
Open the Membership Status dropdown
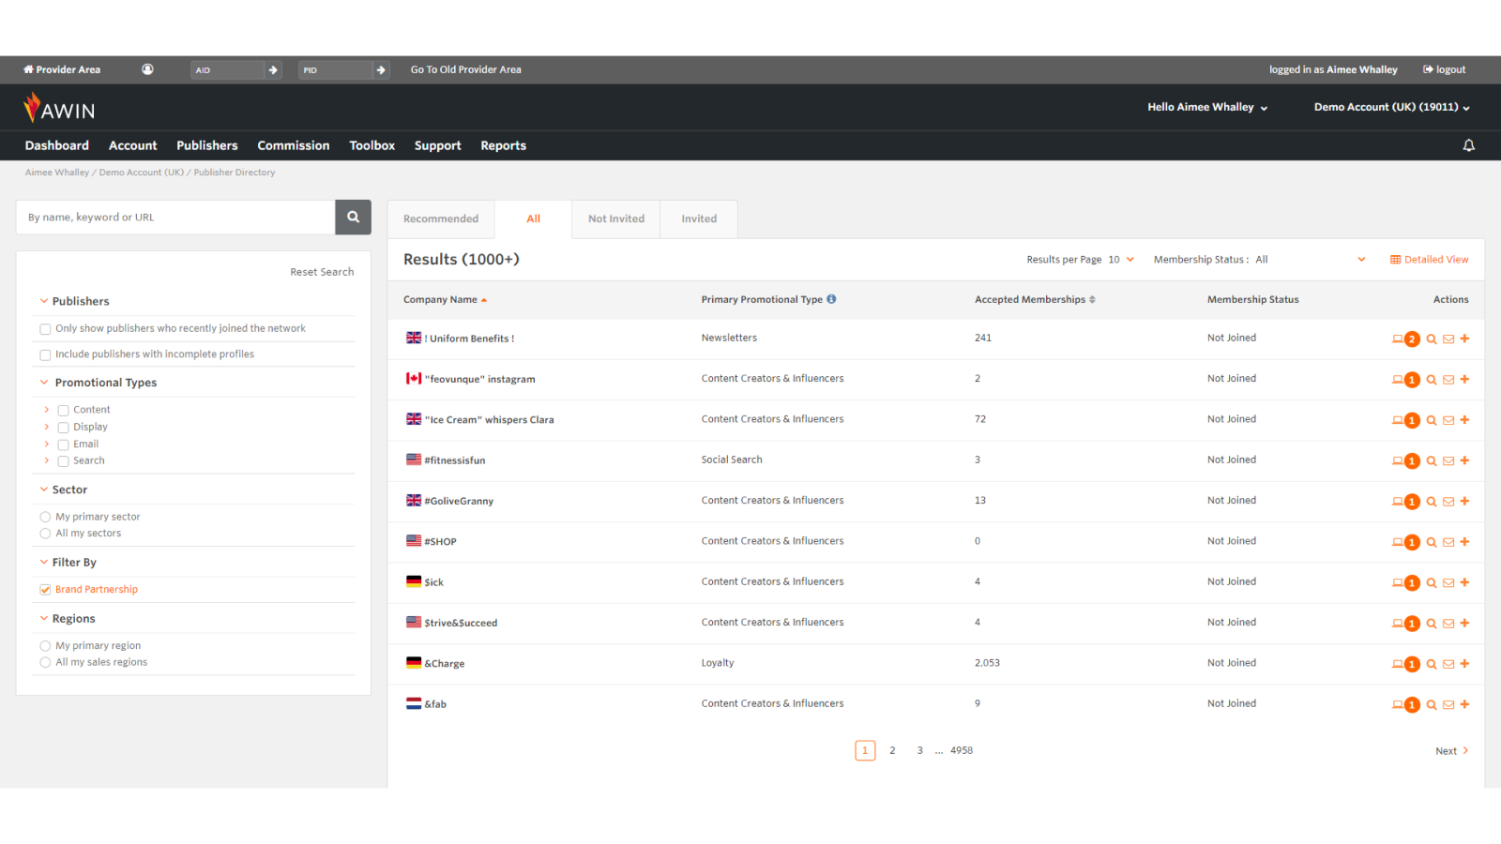(x=1311, y=260)
